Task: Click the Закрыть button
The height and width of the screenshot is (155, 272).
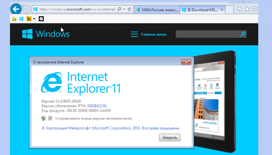Action: pos(170,137)
